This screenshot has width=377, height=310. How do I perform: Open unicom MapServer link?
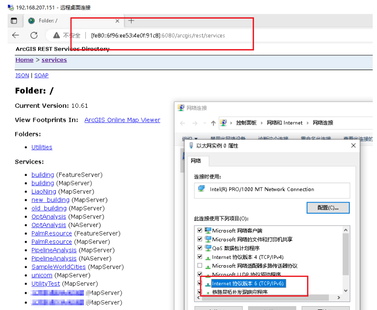click(x=42, y=275)
